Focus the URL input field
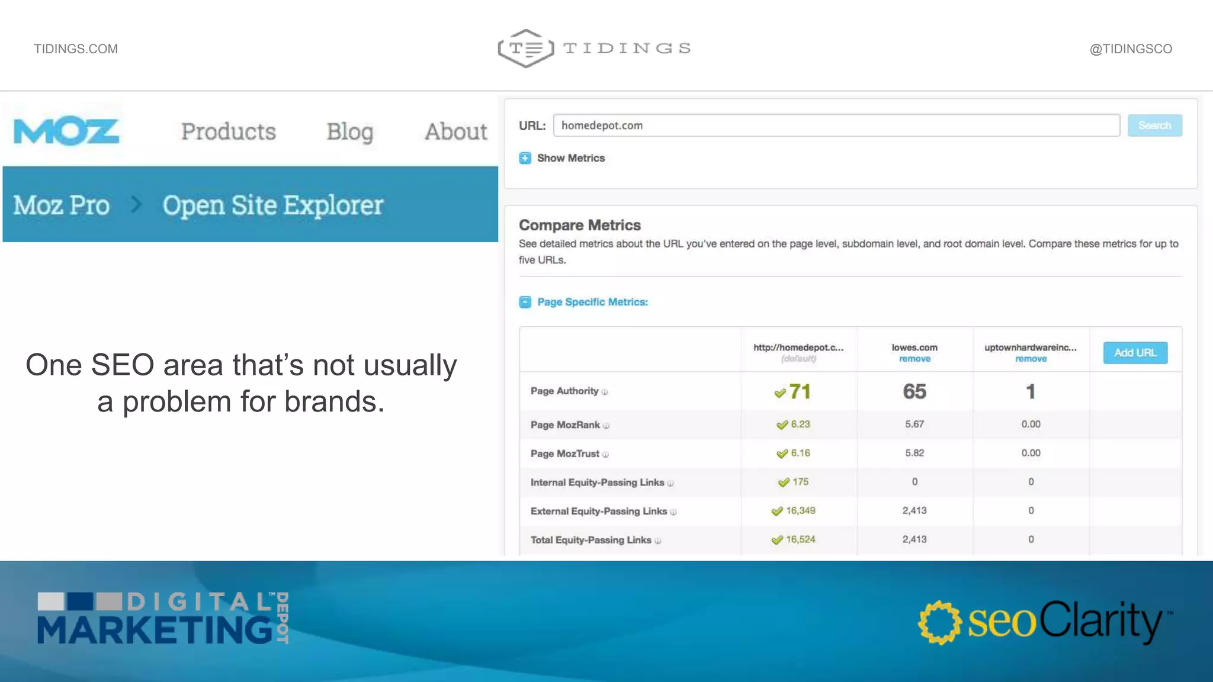 point(836,126)
